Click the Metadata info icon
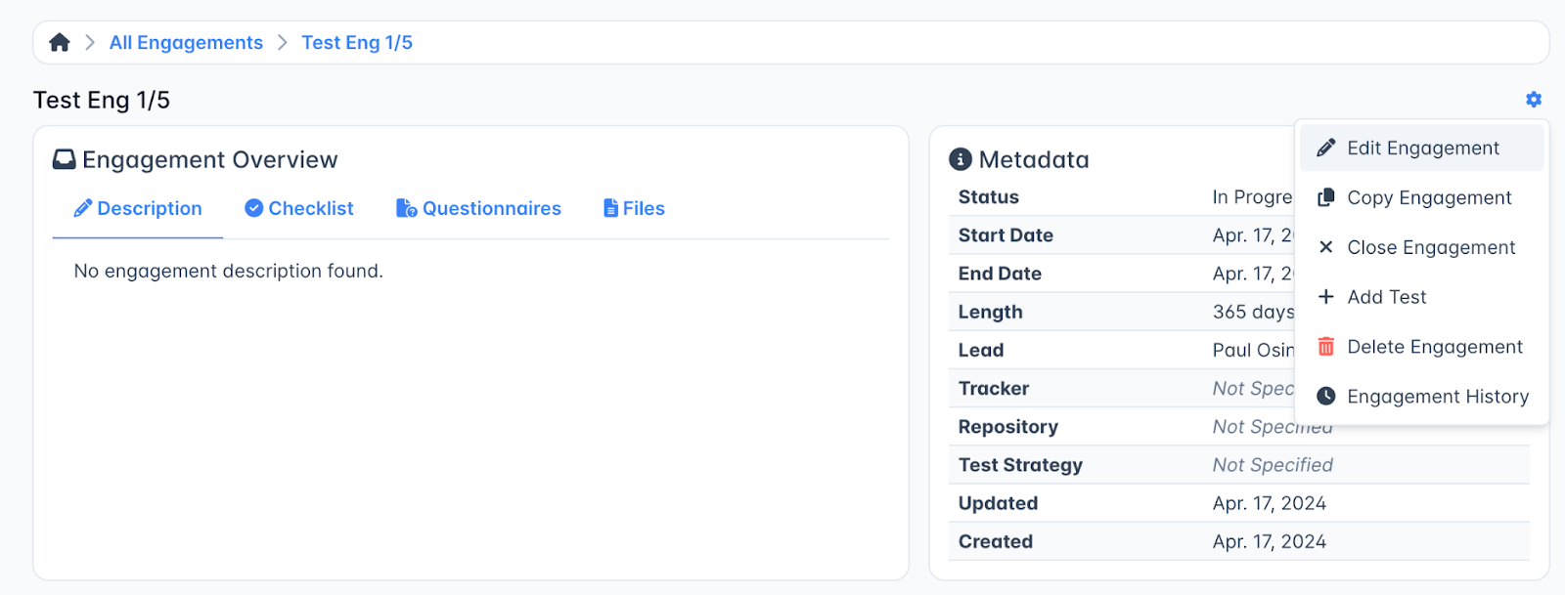The image size is (1565, 595). click(x=961, y=159)
